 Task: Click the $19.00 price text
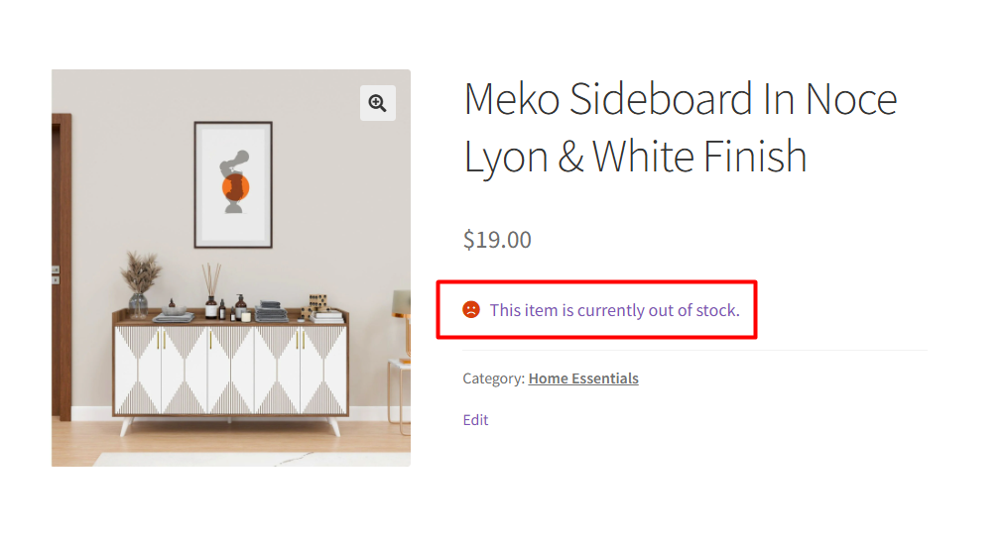[x=497, y=240]
